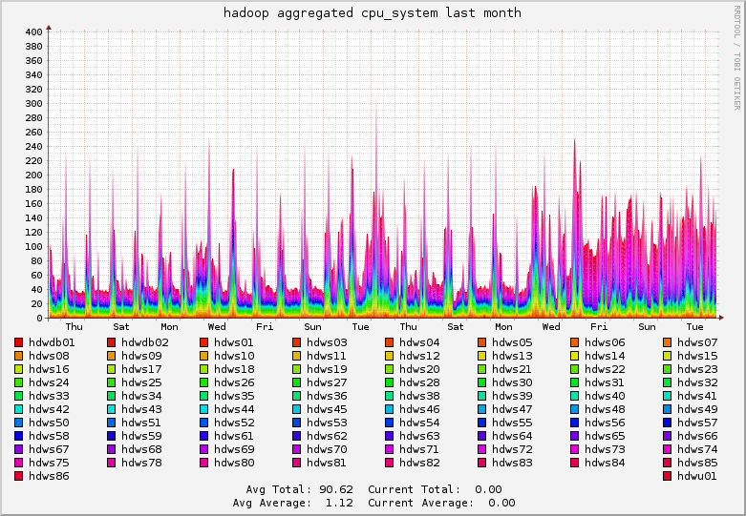The height and width of the screenshot is (516, 746).
Task: Click the hdwdb01 legend color swatch
Action: click(18, 342)
